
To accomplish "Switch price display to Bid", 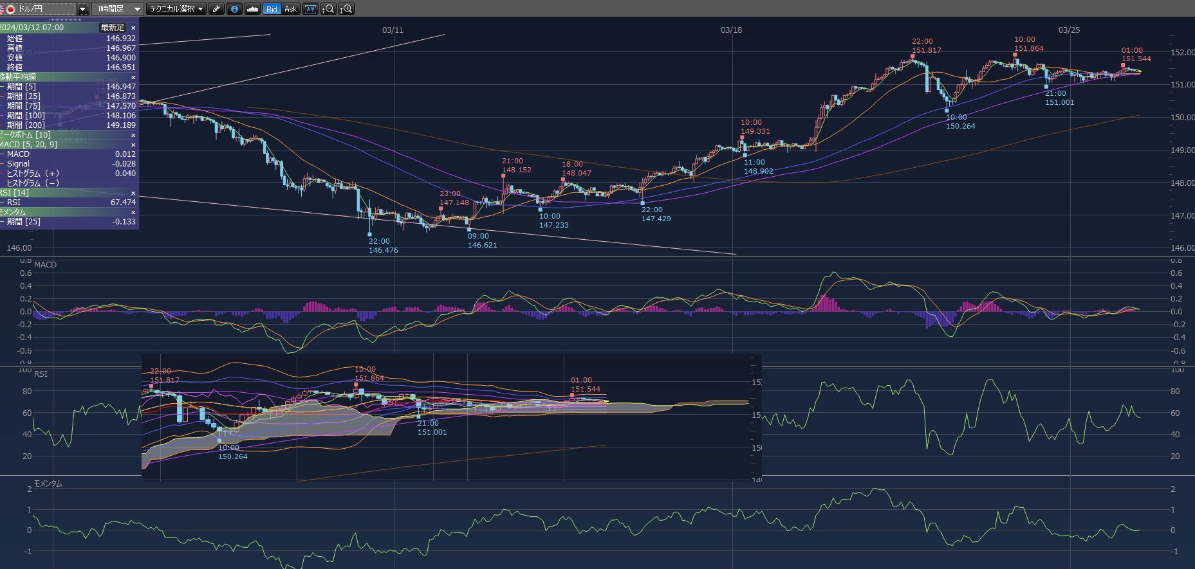I will [x=272, y=9].
